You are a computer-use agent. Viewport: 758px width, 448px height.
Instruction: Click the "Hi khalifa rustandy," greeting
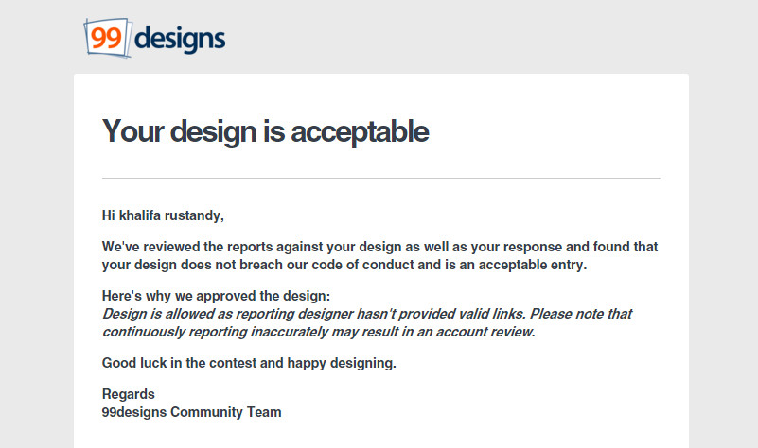[x=163, y=215]
